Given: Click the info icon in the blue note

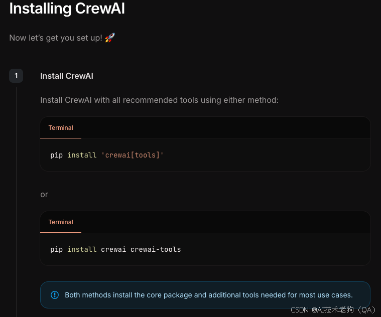Looking at the screenshot, I should (x=54, y=295).
